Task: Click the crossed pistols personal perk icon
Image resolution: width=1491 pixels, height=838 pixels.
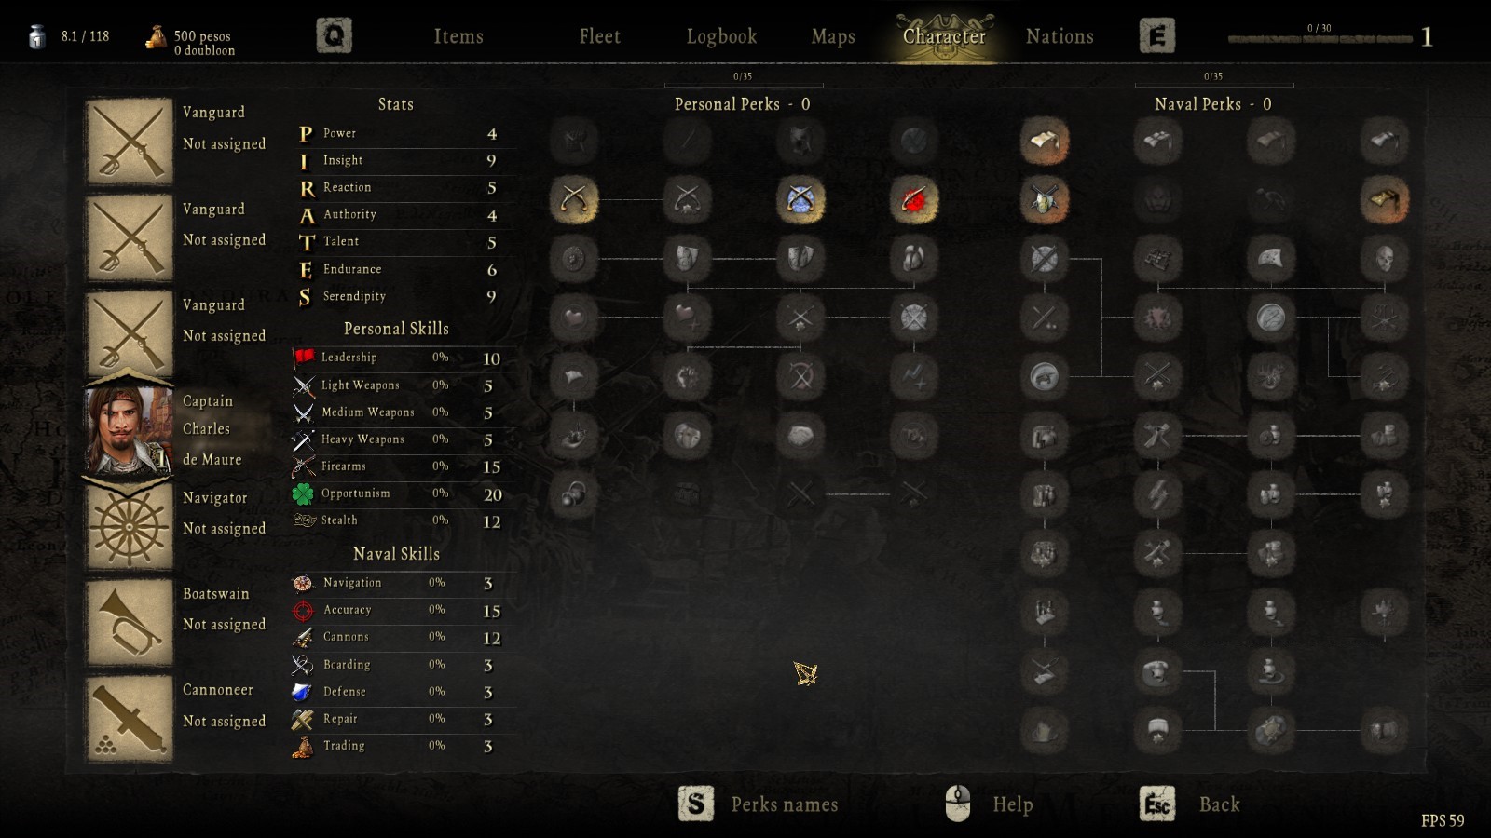Action: (573, 199)
